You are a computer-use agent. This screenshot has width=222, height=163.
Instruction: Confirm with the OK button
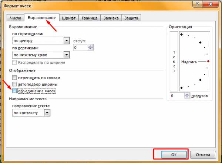pos(174,155)
